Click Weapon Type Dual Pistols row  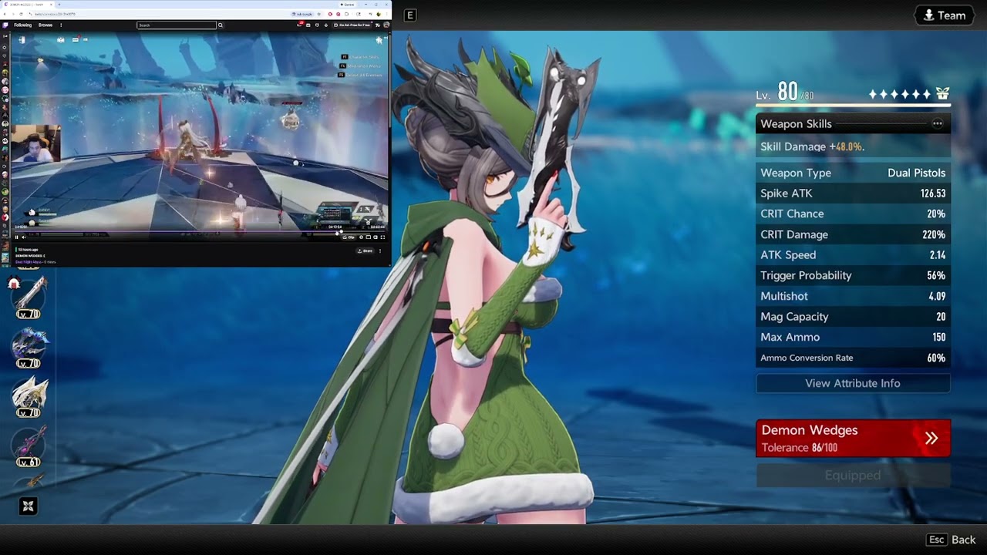click(x=853, y=173)
